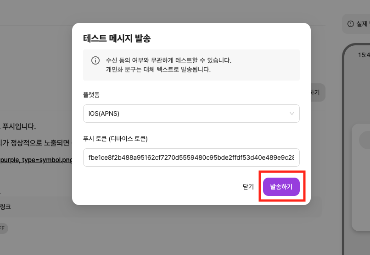Screen dimensions: 370x255
Task: Focus the 푸시 토큰 device token field
Action: click(x=191, y=158)
